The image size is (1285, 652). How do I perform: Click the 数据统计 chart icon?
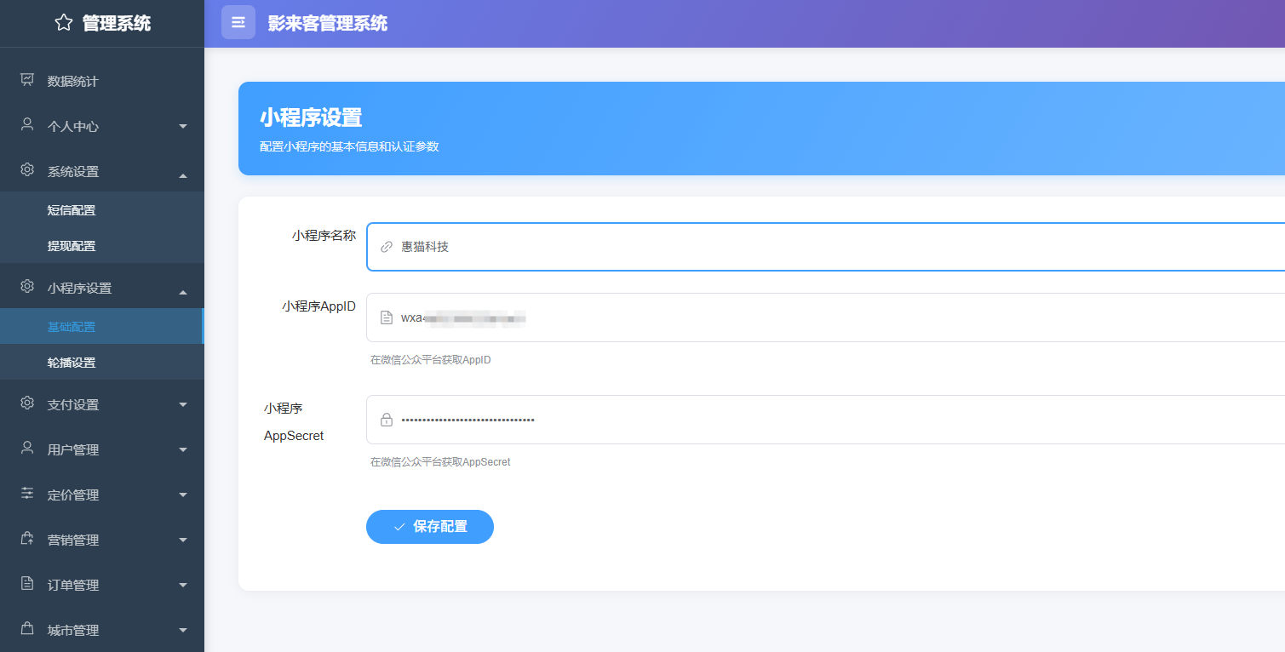[27, 80]
